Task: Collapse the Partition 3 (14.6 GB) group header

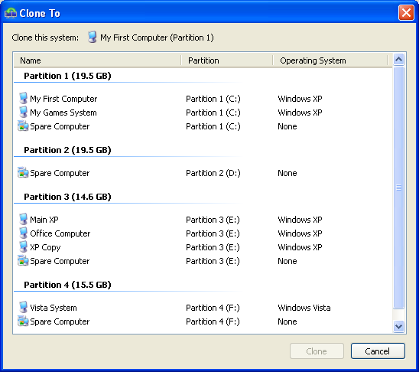Action: click(67, 197)
